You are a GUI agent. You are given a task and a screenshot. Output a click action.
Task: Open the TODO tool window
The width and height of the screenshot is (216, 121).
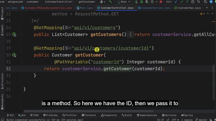pos(34,115)
